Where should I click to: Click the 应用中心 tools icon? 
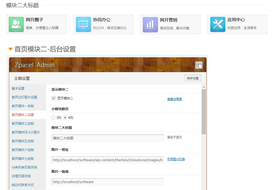click(218, 24)
